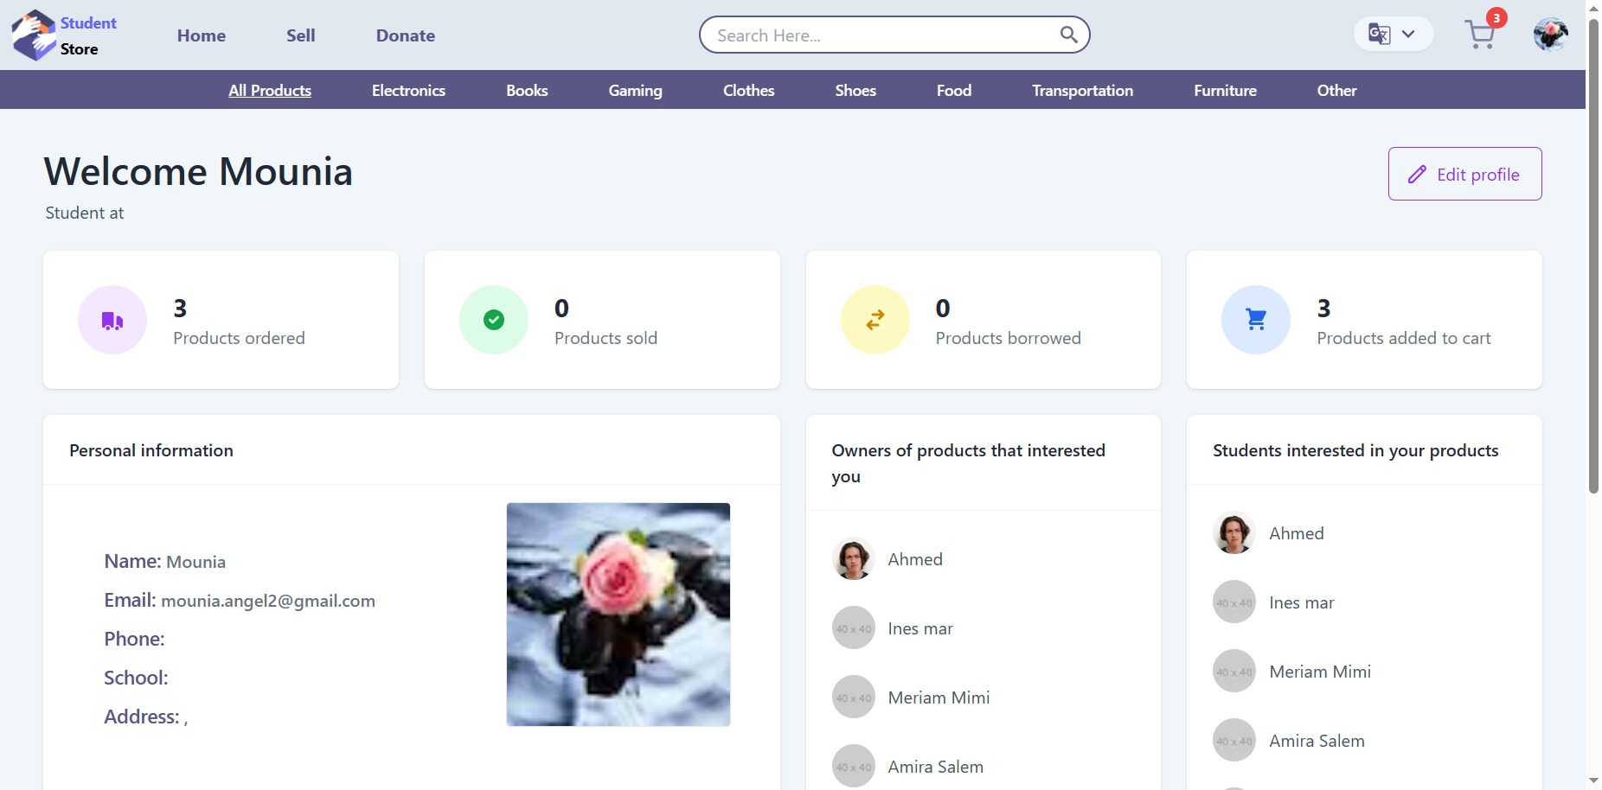
Task: Open Amira Salem's name in interested students list
Action: [1317, 741]
